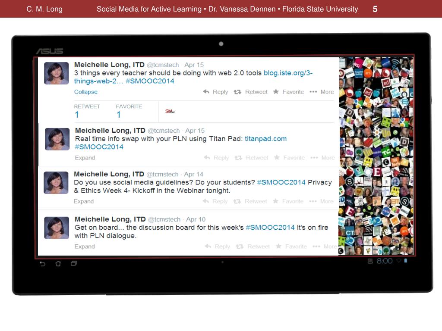Open the SMOOC retweeter avatar thumbnail
The width and height of the screenshot is (442, 331).
pos(170,112)
